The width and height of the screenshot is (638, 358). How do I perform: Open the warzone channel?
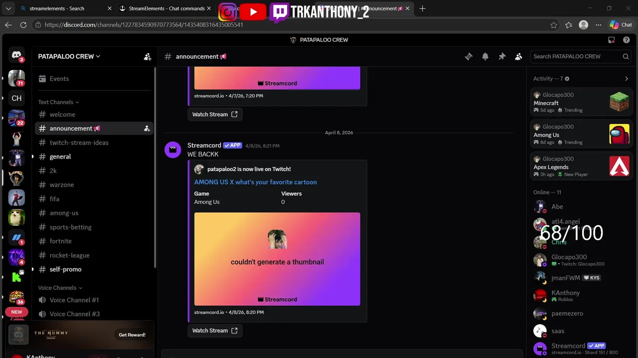pos(94,184)
